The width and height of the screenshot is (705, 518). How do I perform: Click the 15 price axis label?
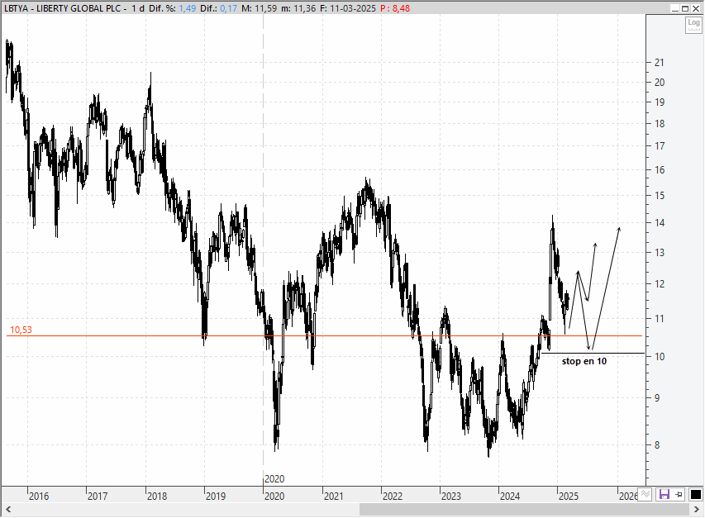point(660,196)
